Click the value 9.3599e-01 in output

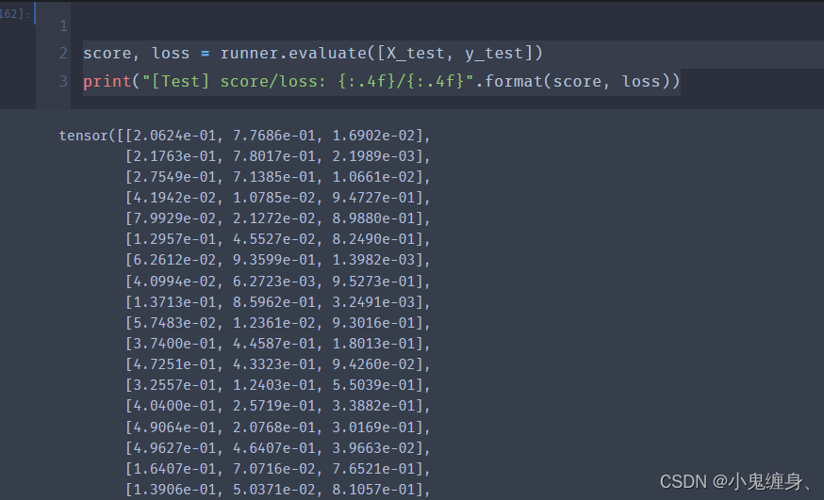pos(274,260)
